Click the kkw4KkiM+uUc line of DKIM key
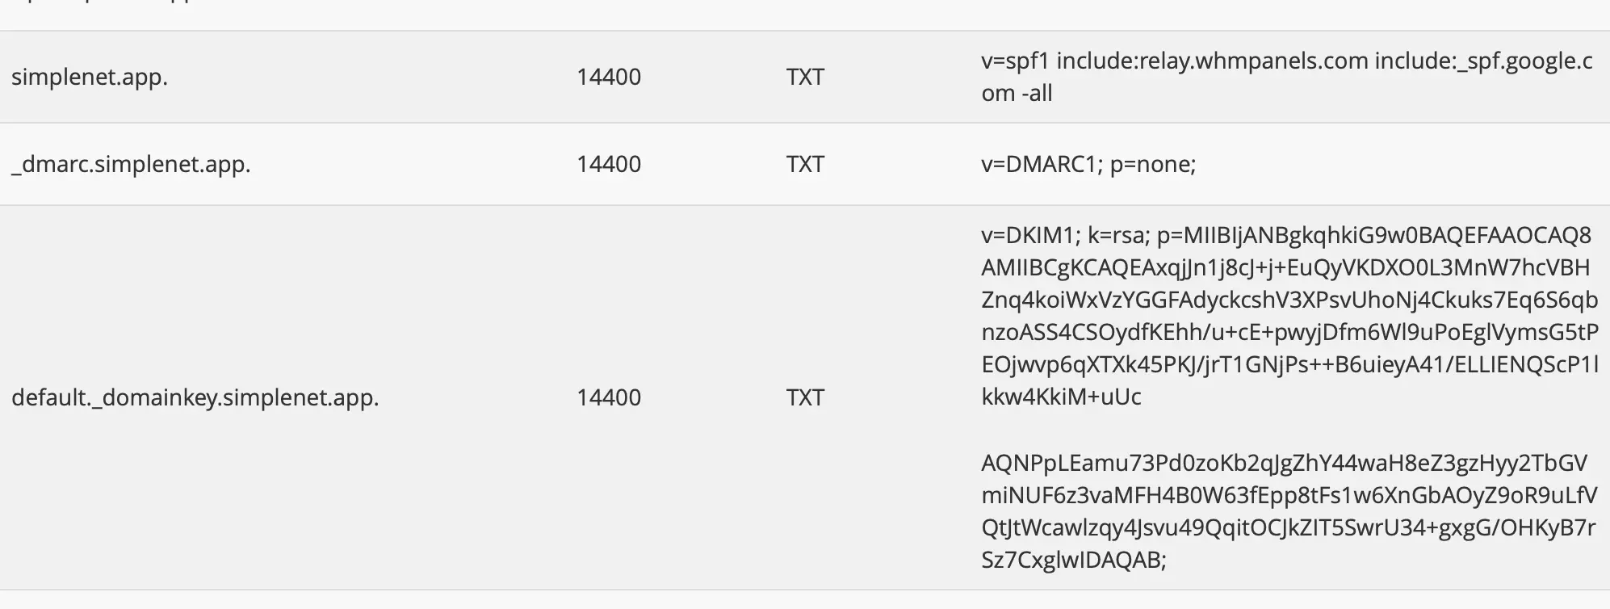The image size is (1610, 609). point(1061,397)
